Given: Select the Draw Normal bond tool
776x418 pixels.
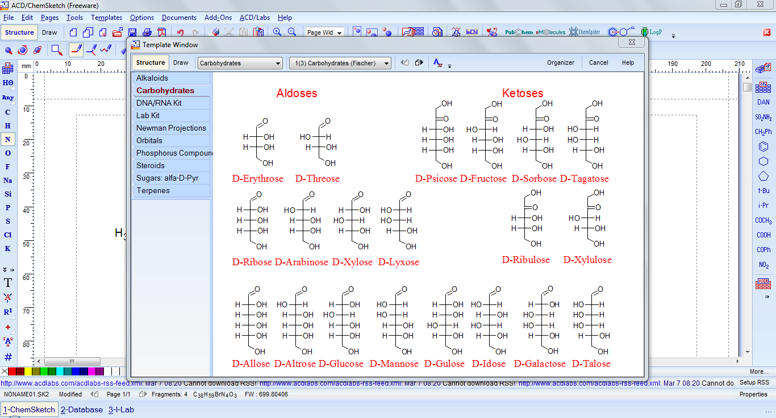Looking at the screenshot, I should [x=77, y=49].
